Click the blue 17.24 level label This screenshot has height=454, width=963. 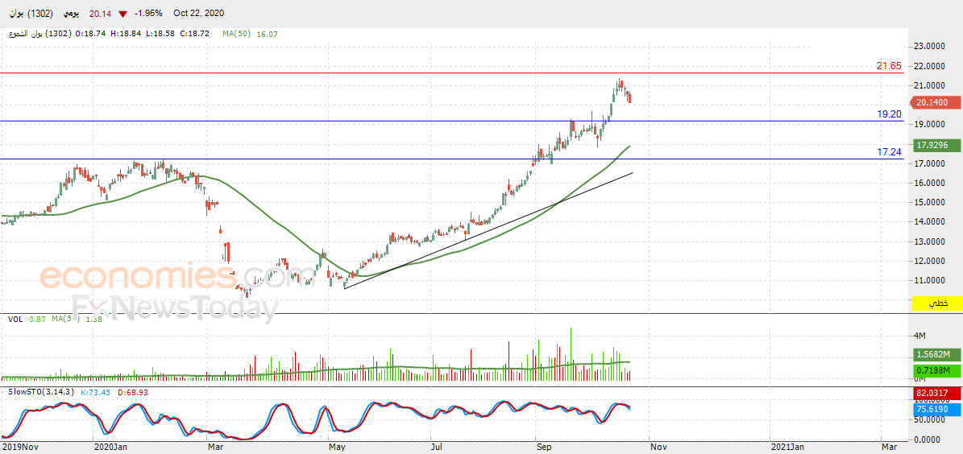(890, 152)
